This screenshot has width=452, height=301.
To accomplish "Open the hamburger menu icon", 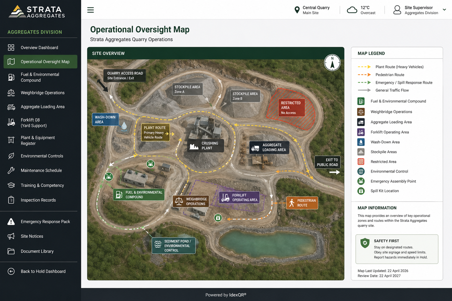I will (x=91, y=10).
